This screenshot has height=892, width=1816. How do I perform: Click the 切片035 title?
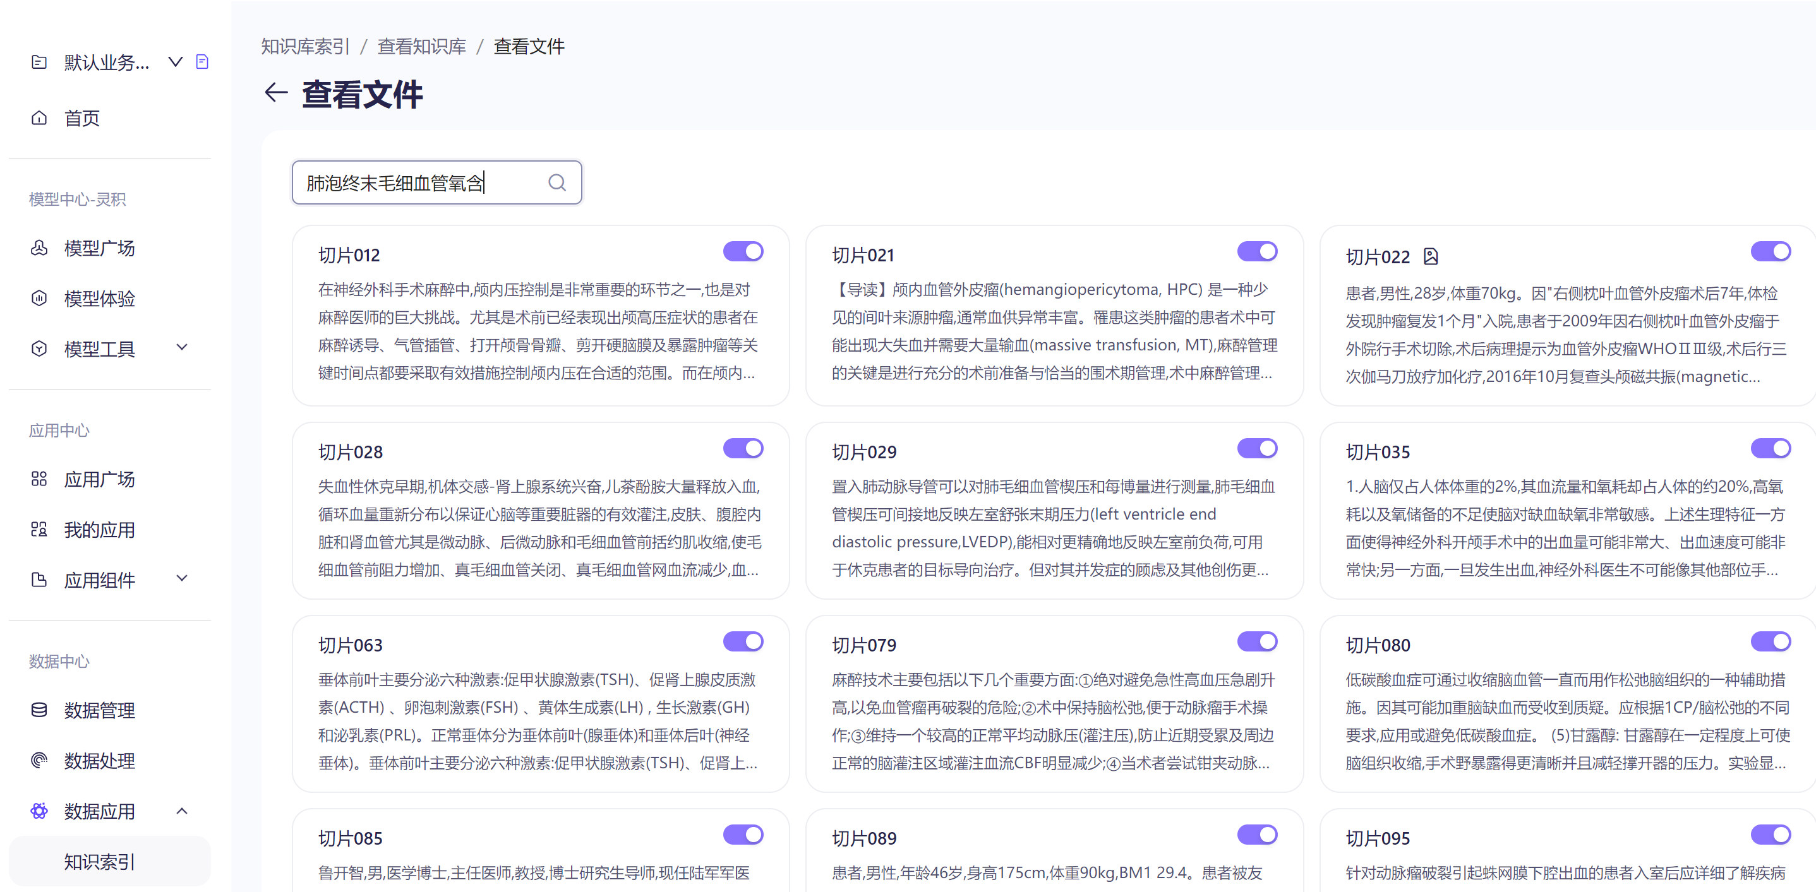(x=1378, y=451)
